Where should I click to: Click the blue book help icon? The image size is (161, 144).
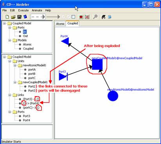point(25,17)
